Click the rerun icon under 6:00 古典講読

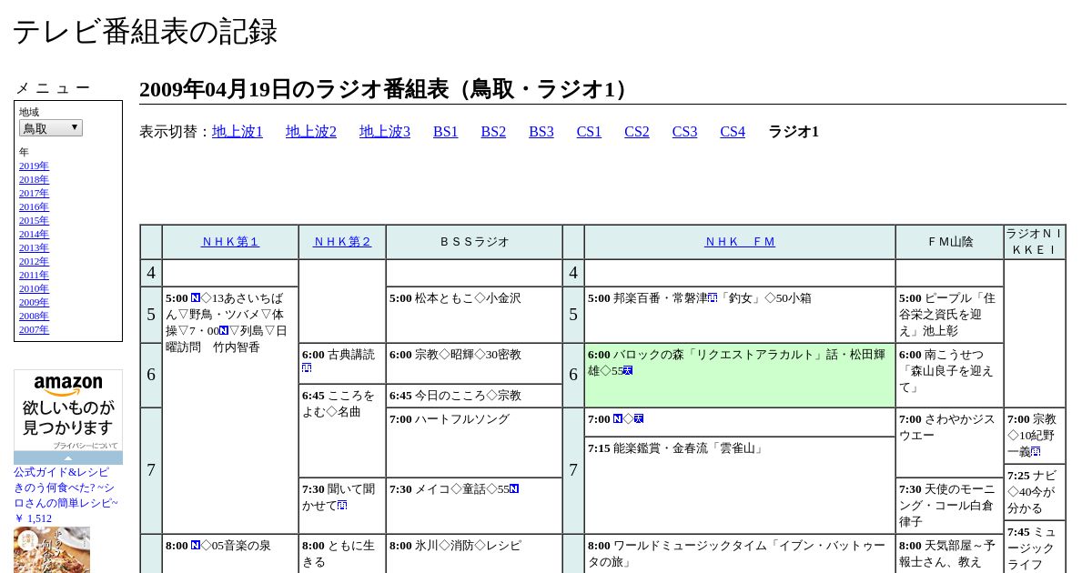tap(307, 368)
